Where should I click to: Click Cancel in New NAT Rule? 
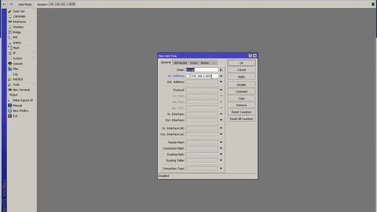(242, 70)
